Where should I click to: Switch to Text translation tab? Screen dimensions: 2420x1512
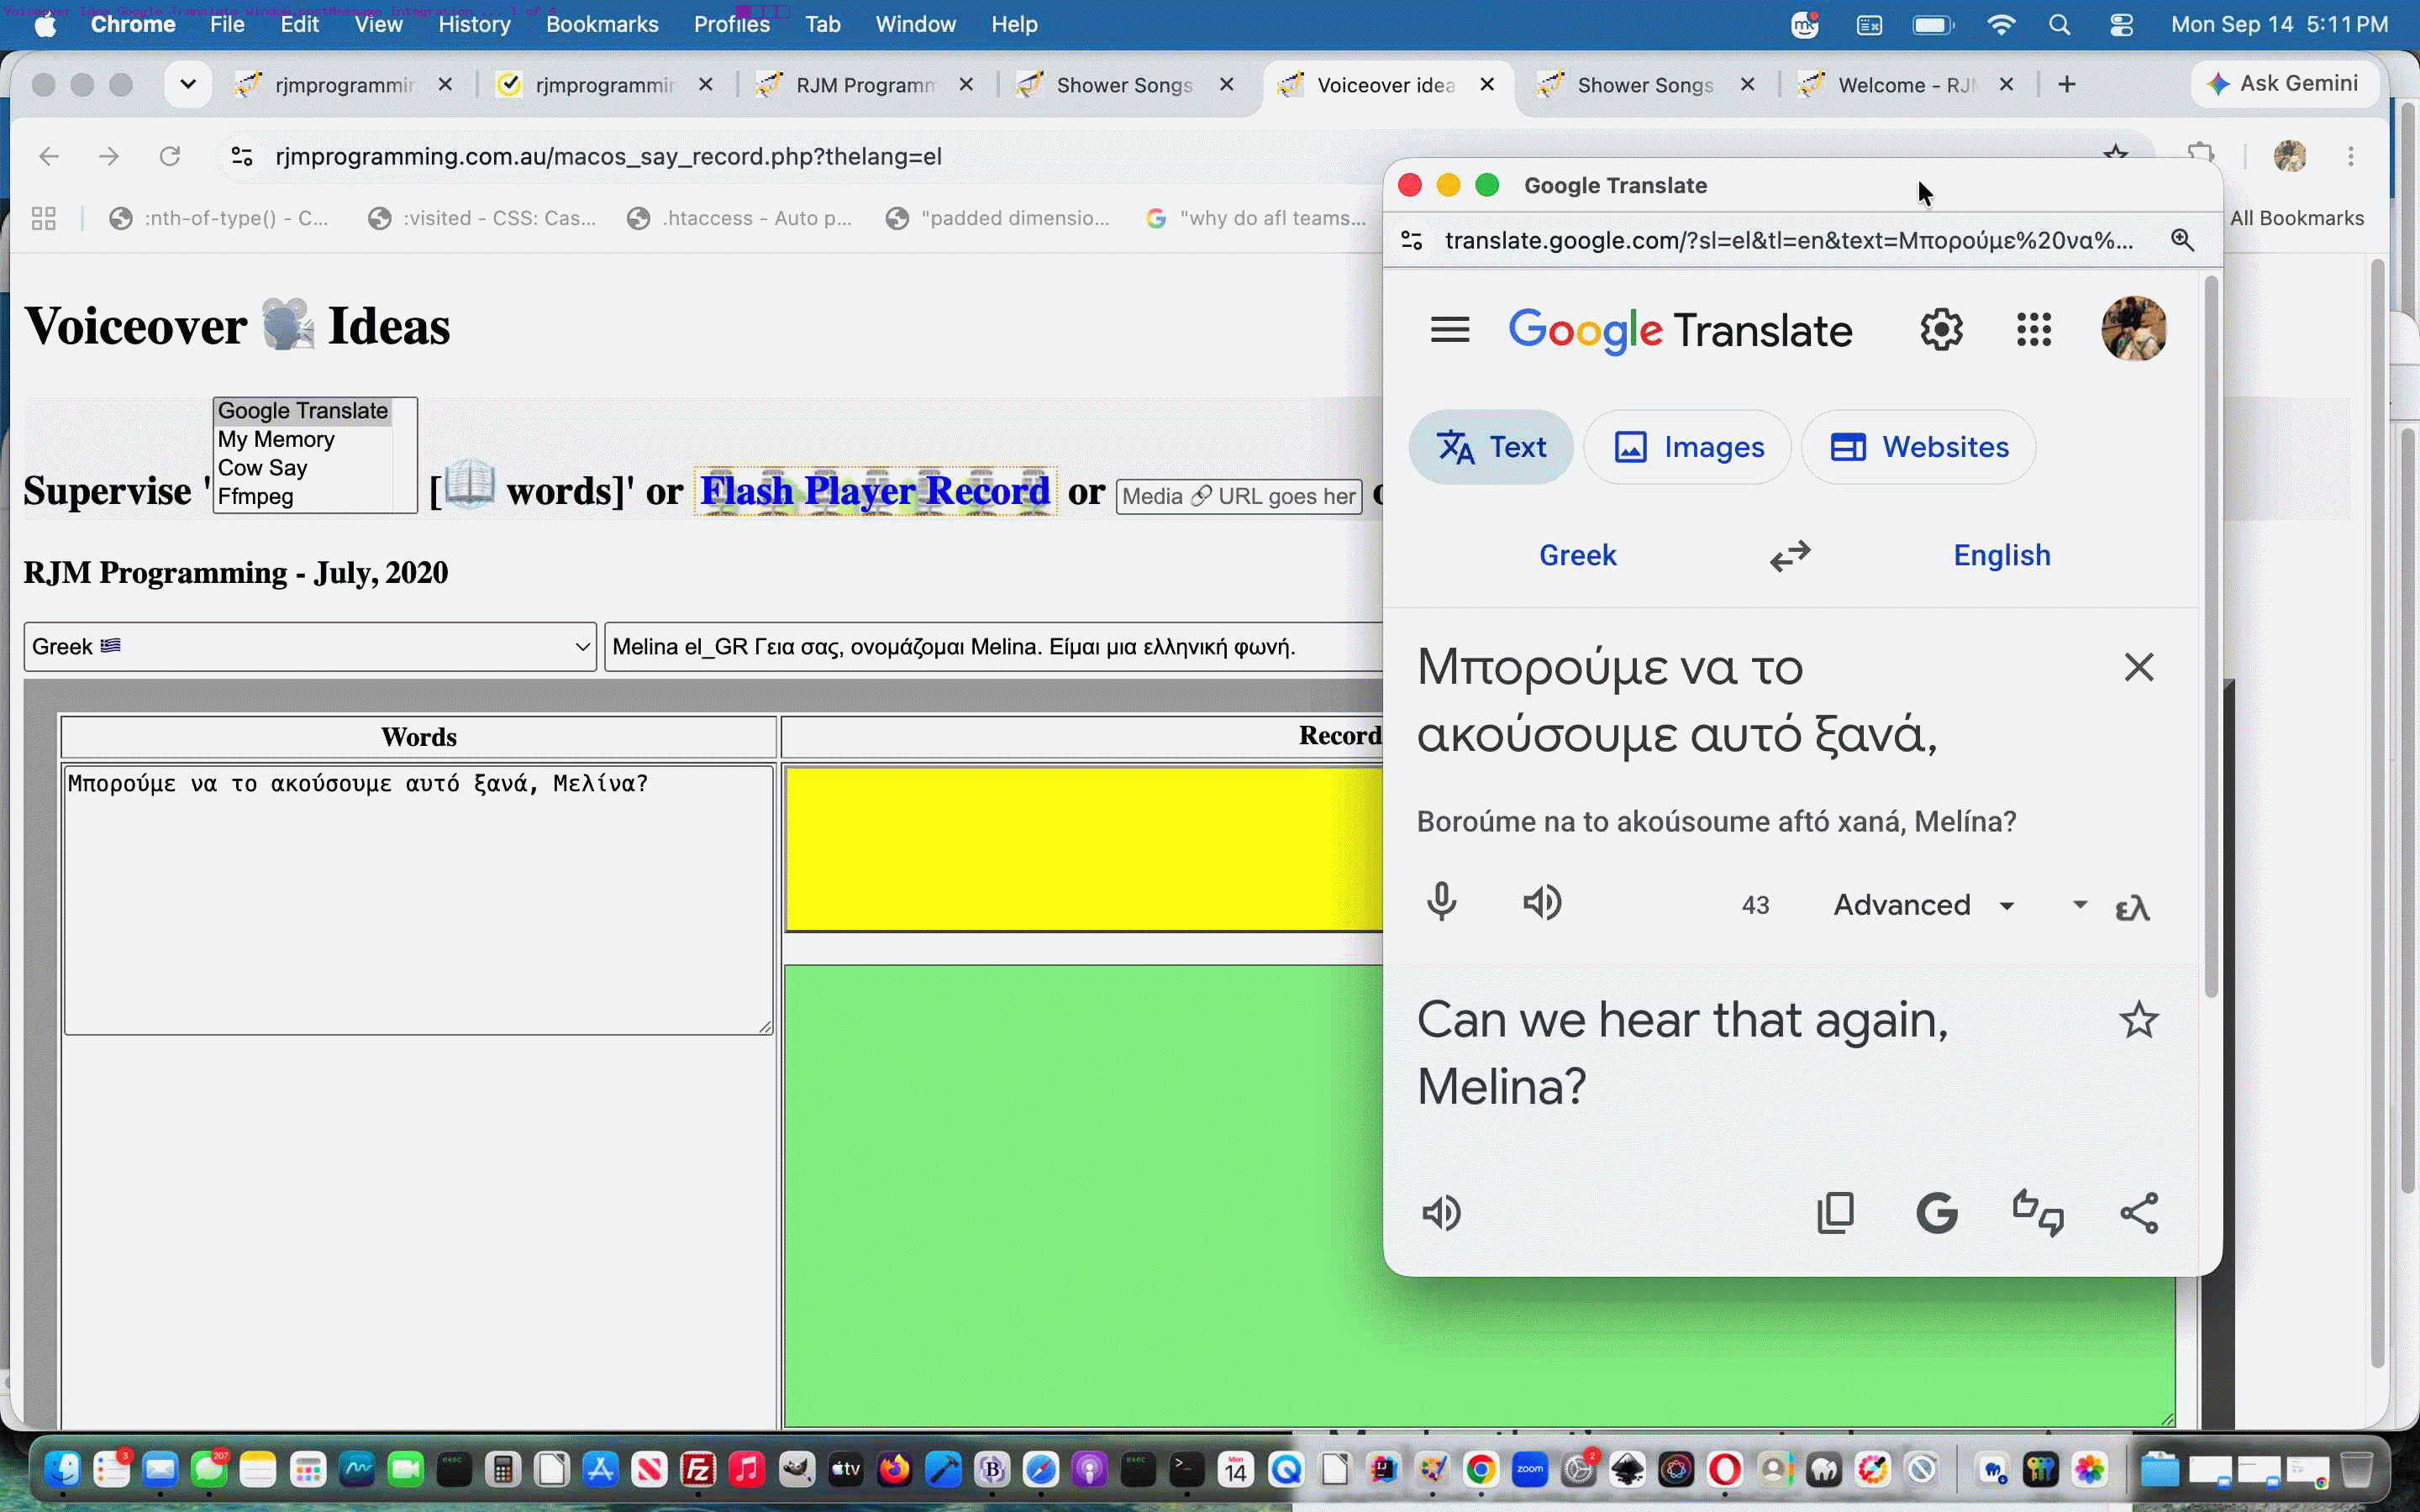1490,447
